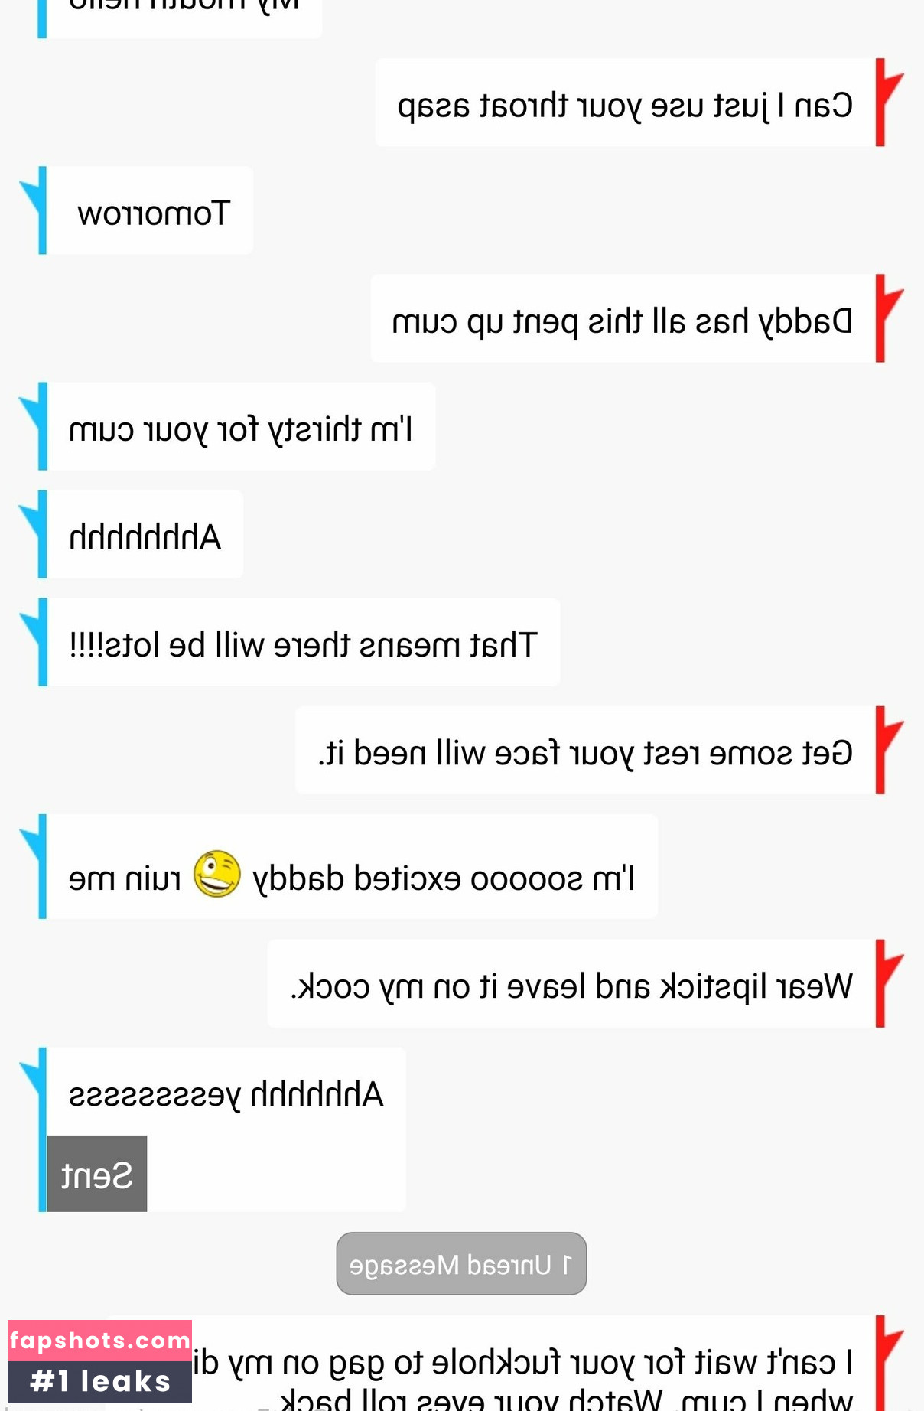Screen dimensions: 924x1411
Task: Tap the winking emoji in the message
Action: click(x=217, y=874)
